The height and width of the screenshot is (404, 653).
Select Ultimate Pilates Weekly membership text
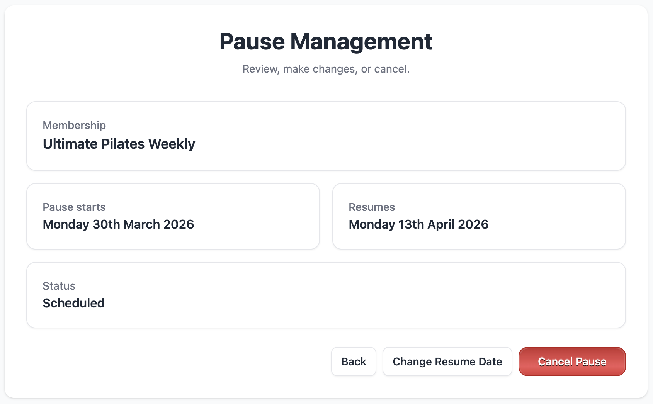pyautogui.click(x=119, y=144)
